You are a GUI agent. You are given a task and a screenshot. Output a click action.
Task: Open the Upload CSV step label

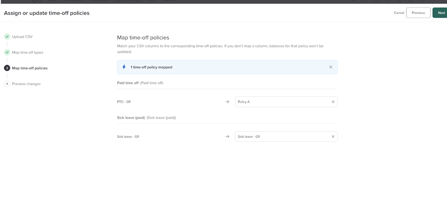pos(22,37)
